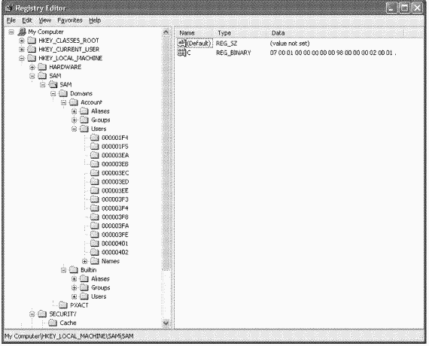
Task: Open the Favorites menu
Action: (x=70, y=20)
